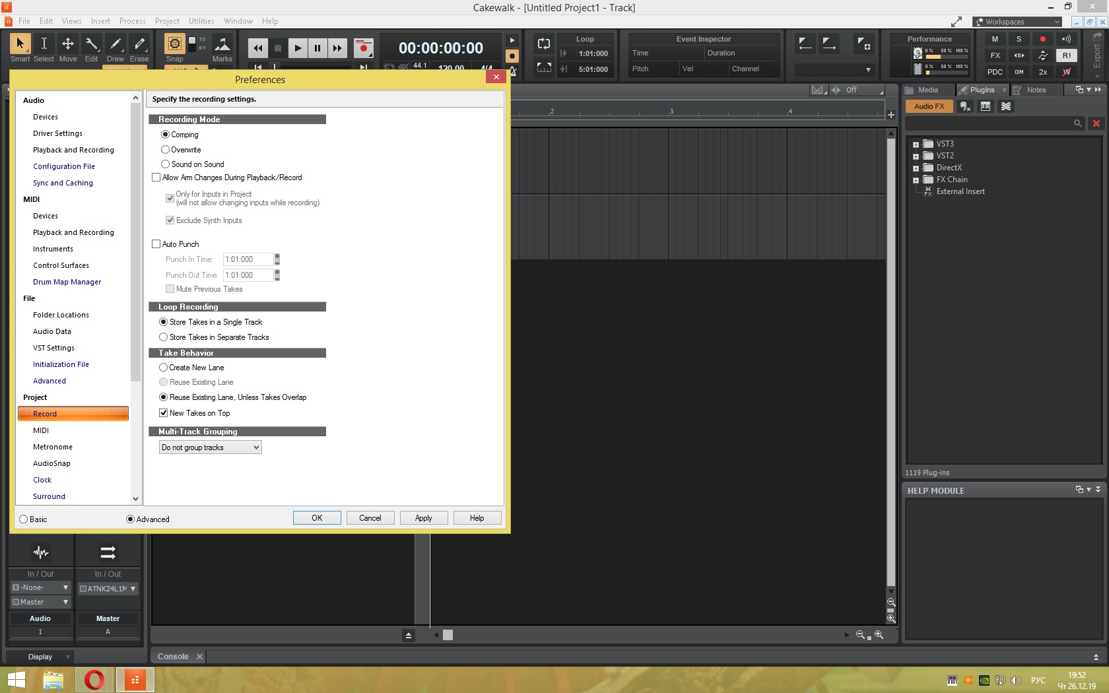Viewport: 1109px width, 693px height.
Task: Click the R! reset button
Action: click(1067, 56)
